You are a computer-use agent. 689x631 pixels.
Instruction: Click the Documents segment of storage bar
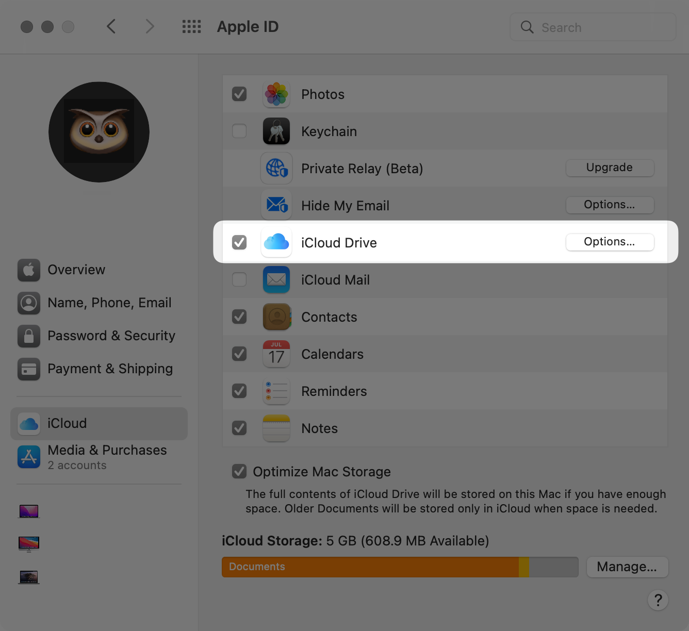(370, 567)
